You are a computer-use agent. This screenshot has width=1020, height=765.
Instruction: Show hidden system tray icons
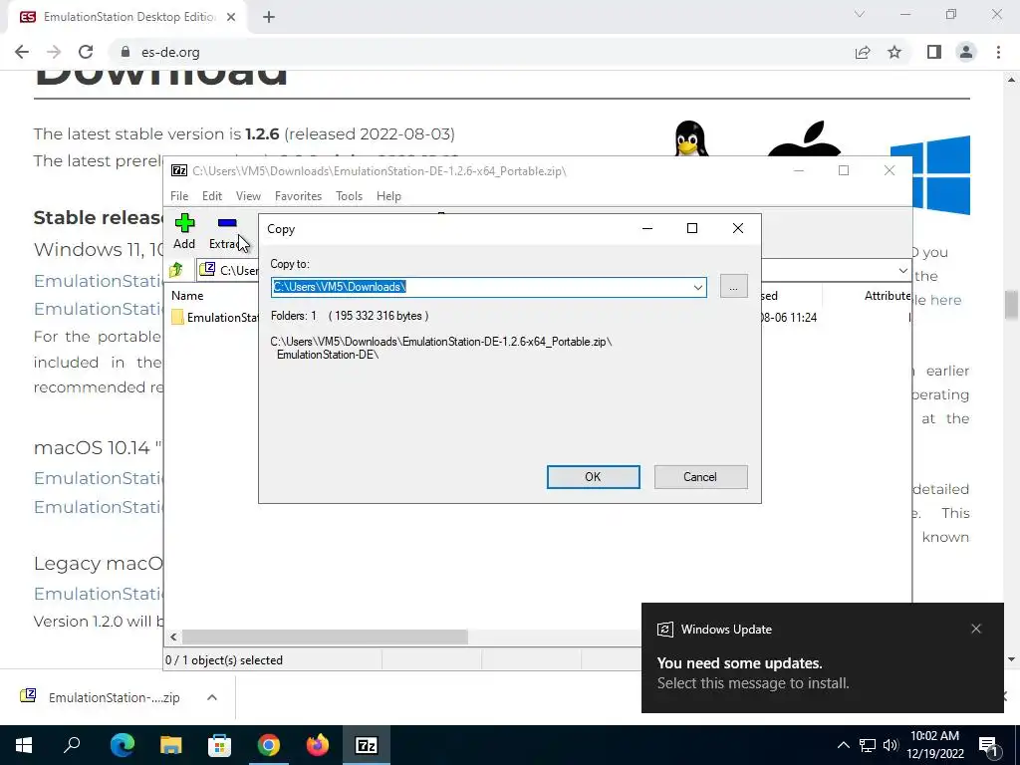click(x=843, y=745)
